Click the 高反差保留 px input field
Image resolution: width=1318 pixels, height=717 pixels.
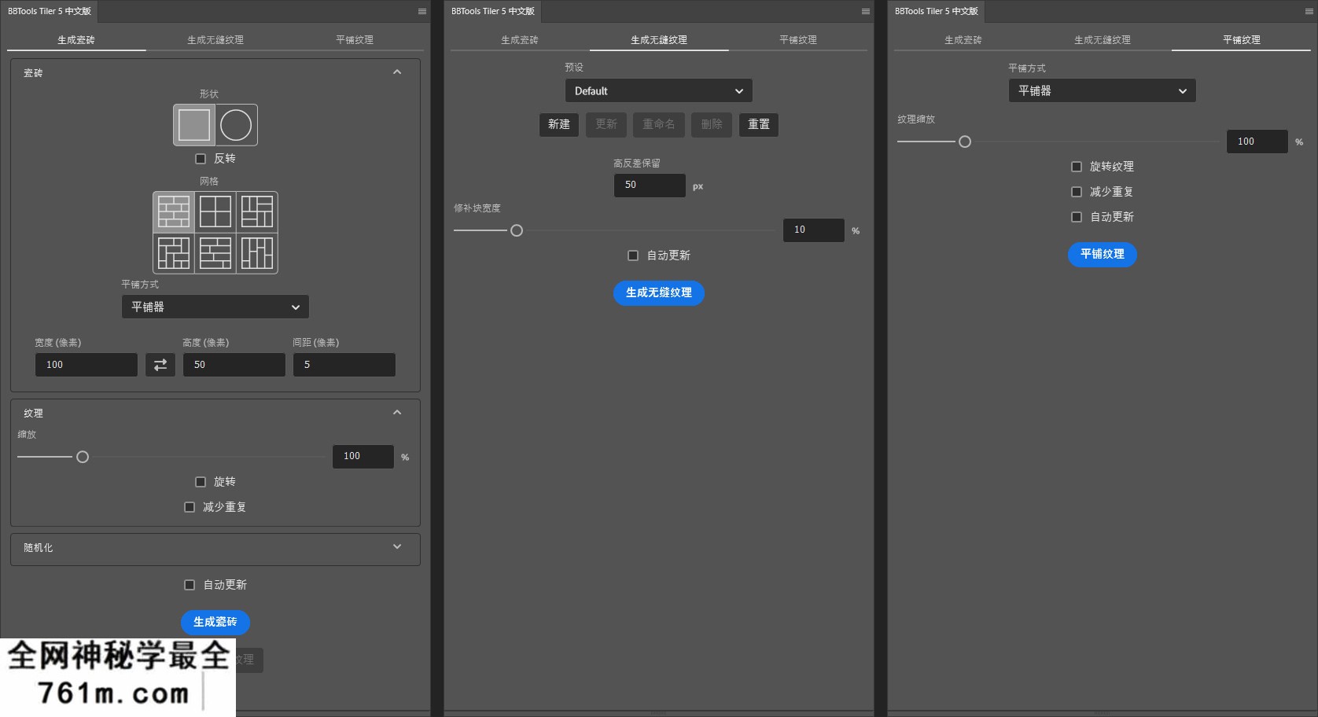650,186
